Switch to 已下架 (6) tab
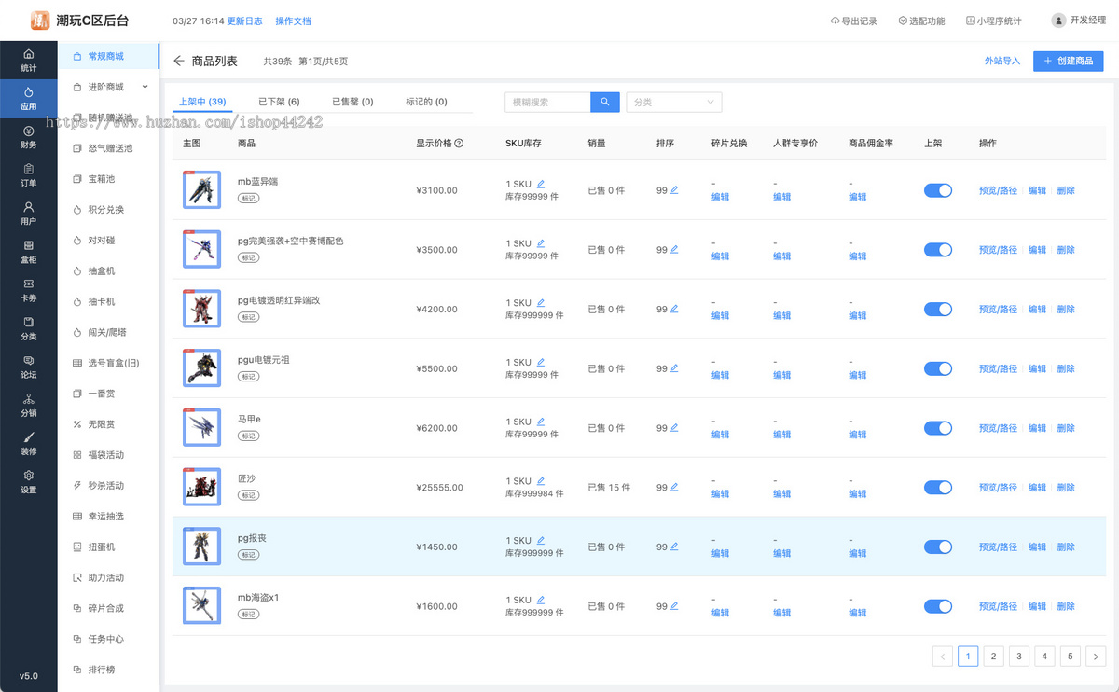Screen dimensions: 1119x692 [279, 102]
